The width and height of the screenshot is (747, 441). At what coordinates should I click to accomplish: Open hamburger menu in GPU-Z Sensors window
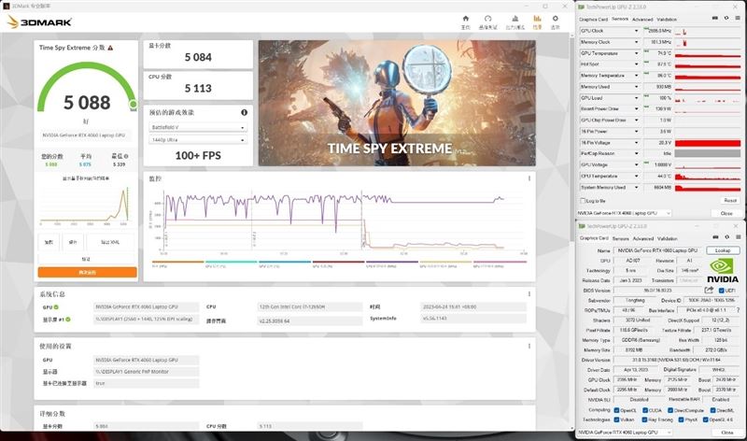(738, 18)
